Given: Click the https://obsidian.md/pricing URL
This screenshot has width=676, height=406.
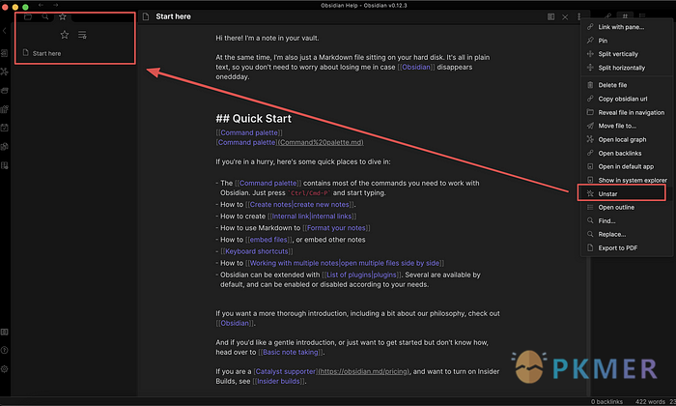Looking at the screenshot, I should pyautogui.click(x=364, y=371).
